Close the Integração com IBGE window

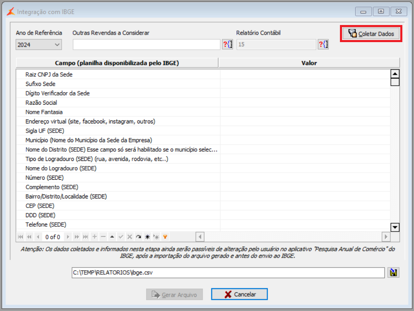(399, 11)
